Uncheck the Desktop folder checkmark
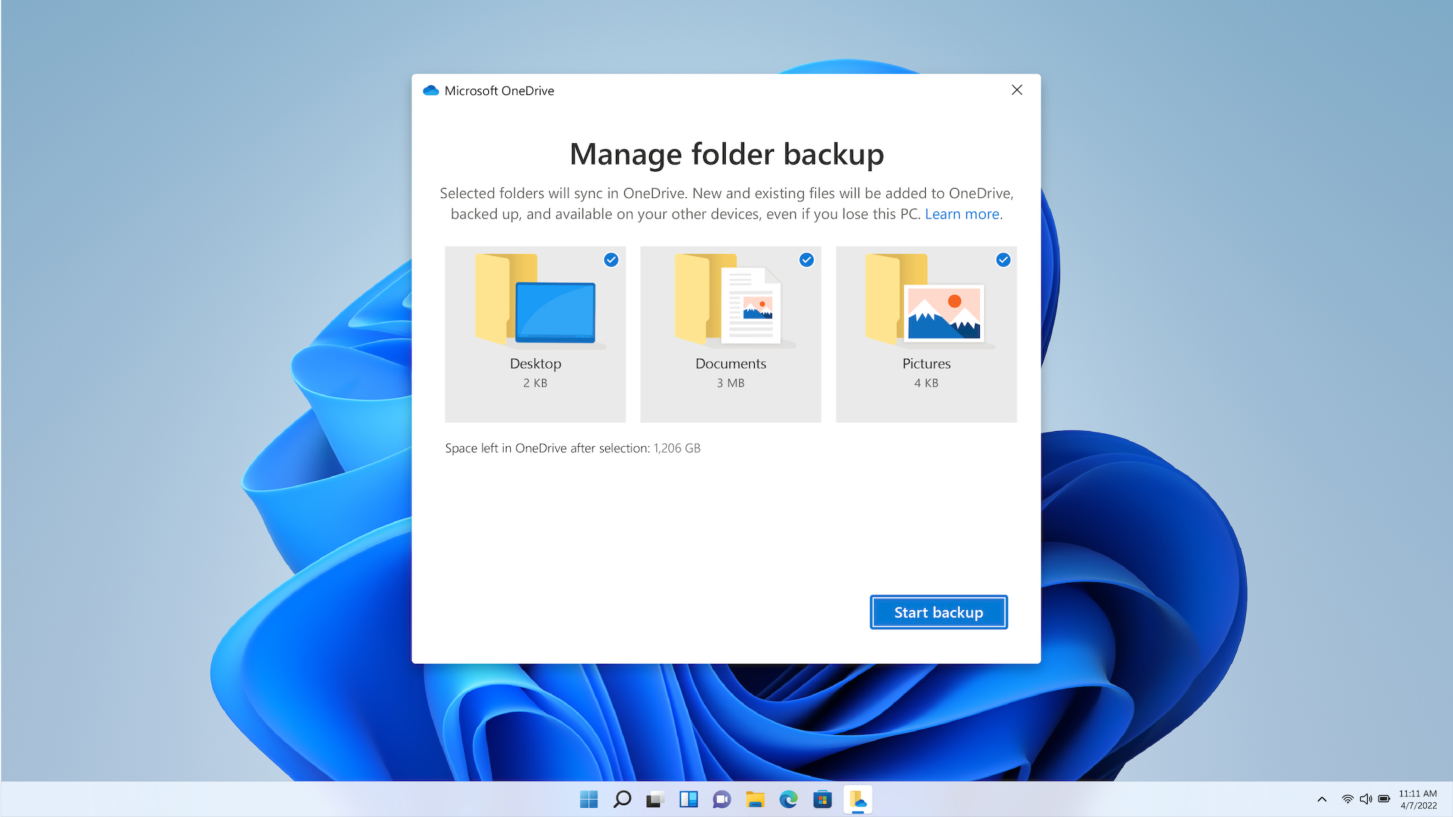Image resolution: width=1453 pixels, height=817 pixels. tap(611, 260)
